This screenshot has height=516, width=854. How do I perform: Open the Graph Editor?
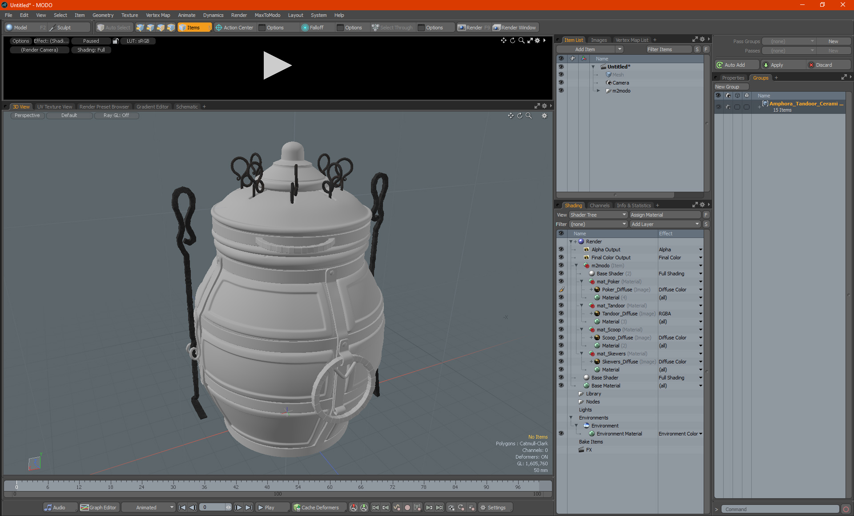pos(99,508)
